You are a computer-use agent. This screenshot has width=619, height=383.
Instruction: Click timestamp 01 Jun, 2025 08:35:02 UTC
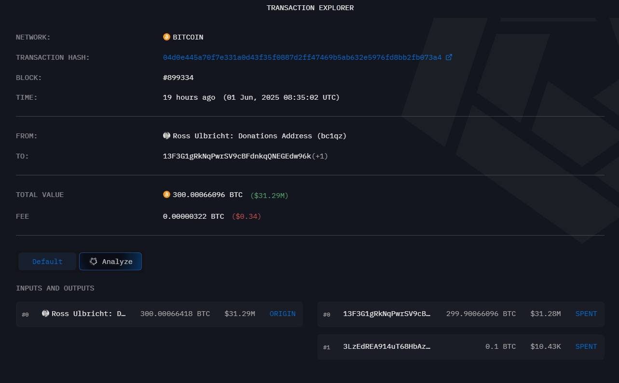[x=281, y=97]
